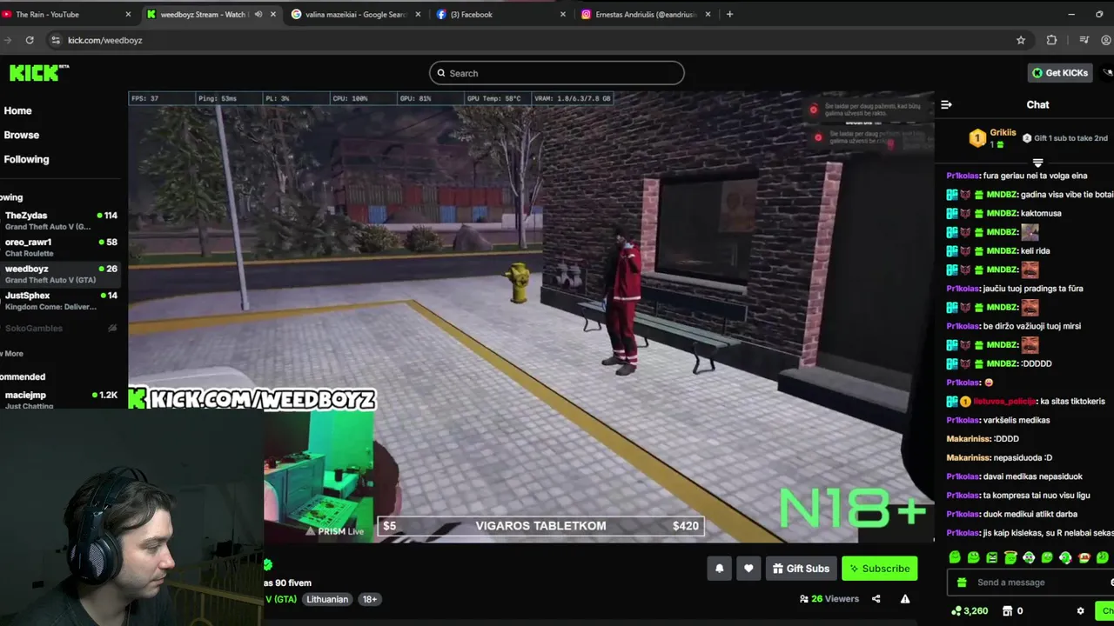
Task: Close the Facebook tab
Action: point(562,14)
